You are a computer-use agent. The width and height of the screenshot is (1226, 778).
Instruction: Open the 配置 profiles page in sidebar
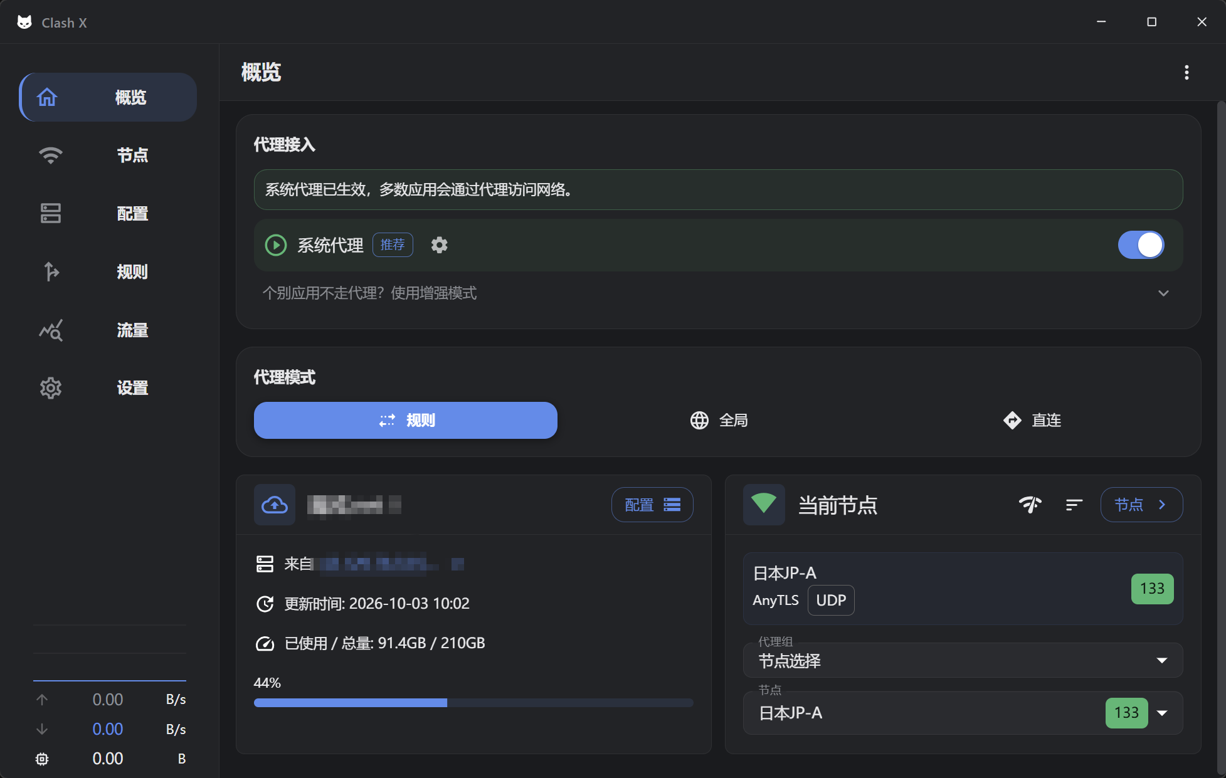click(x=108, y=213)
